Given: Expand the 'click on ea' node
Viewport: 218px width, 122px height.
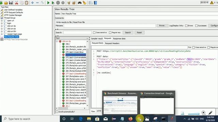Looking at the screenshot, I should [2, 28].
